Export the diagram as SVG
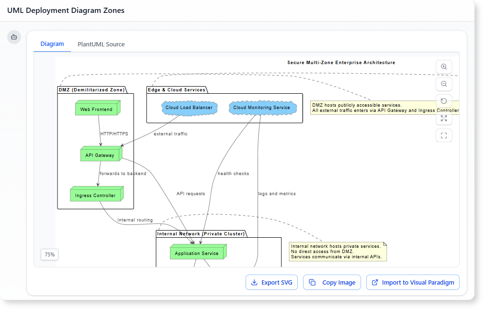 [271, 282]
